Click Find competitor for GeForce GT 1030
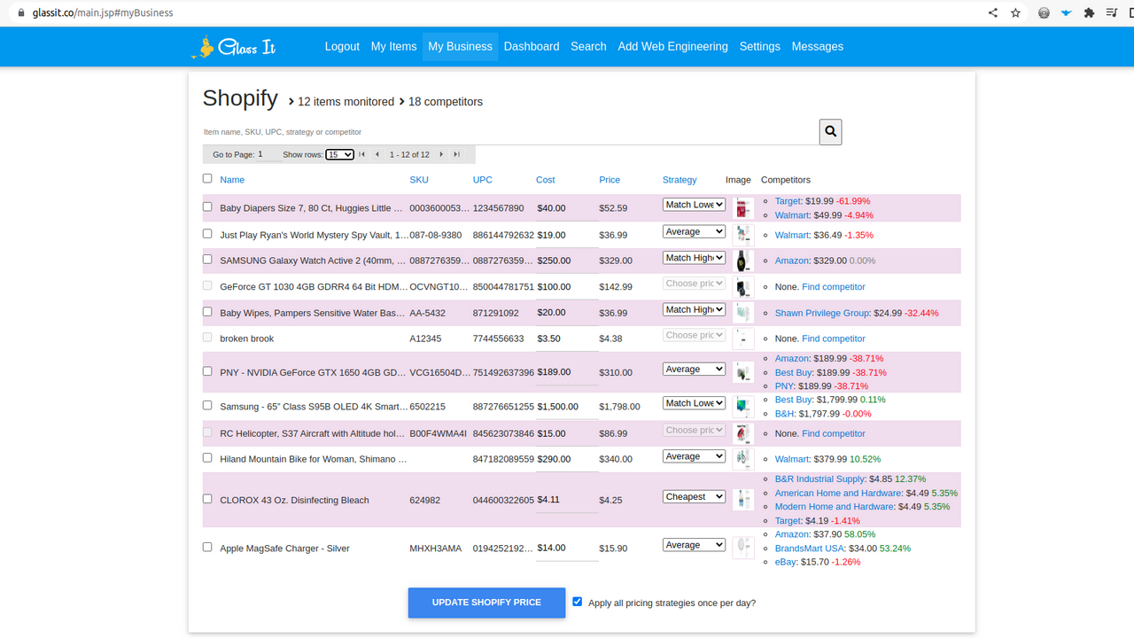 pyautogui.click(x=833, y=287)
